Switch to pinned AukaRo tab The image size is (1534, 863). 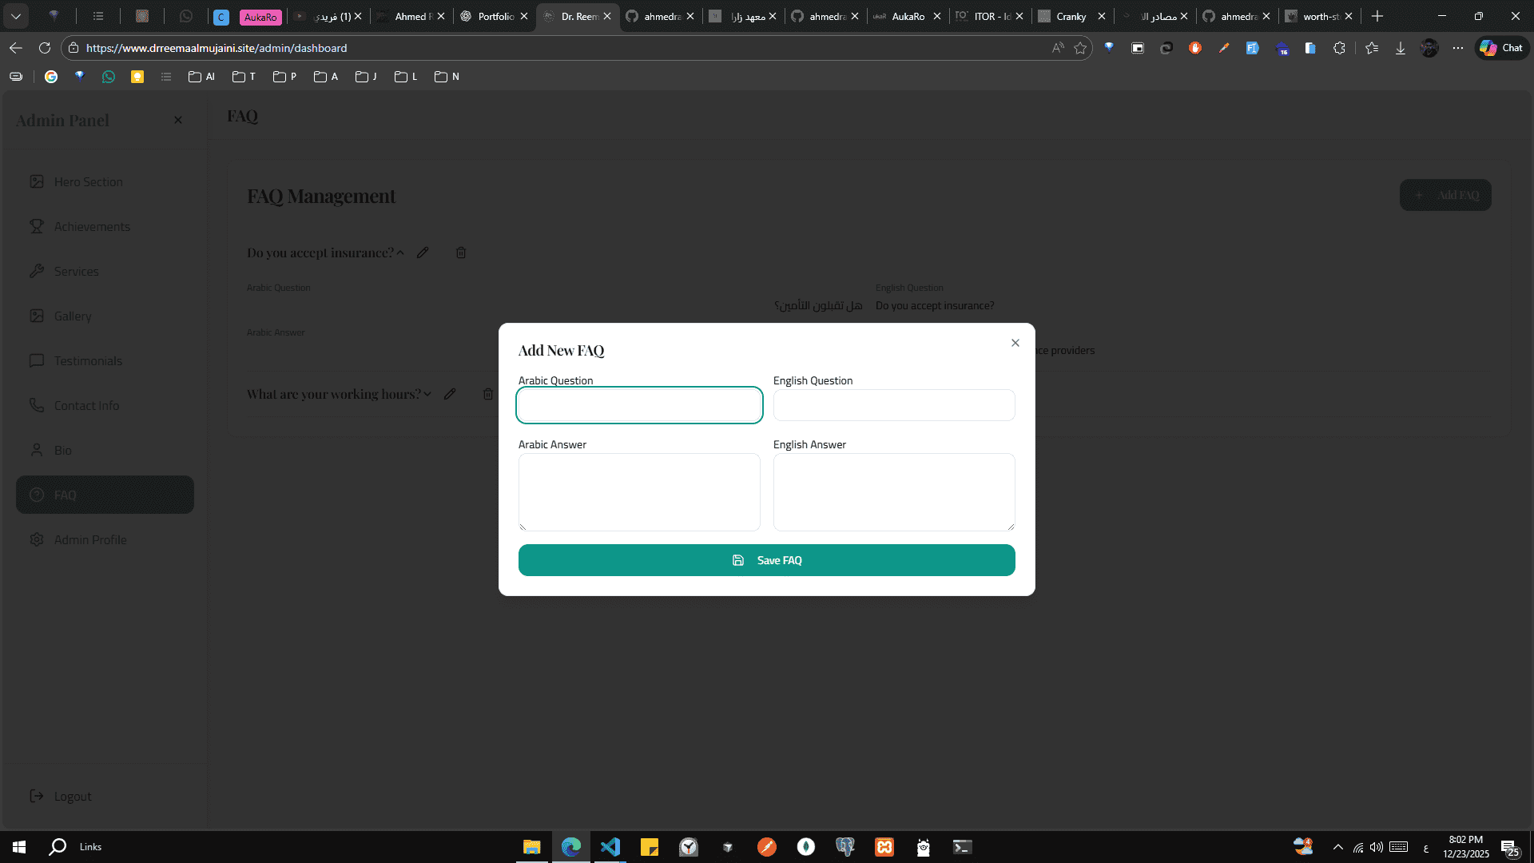[x=260, y=17]
